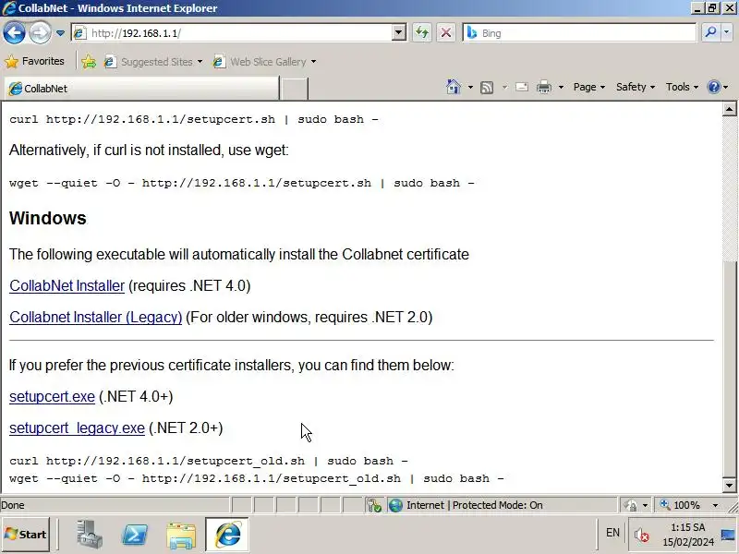Viewport: 739px width, 554px height.
Task: Open the Safety menu
Action: [636, 87]
